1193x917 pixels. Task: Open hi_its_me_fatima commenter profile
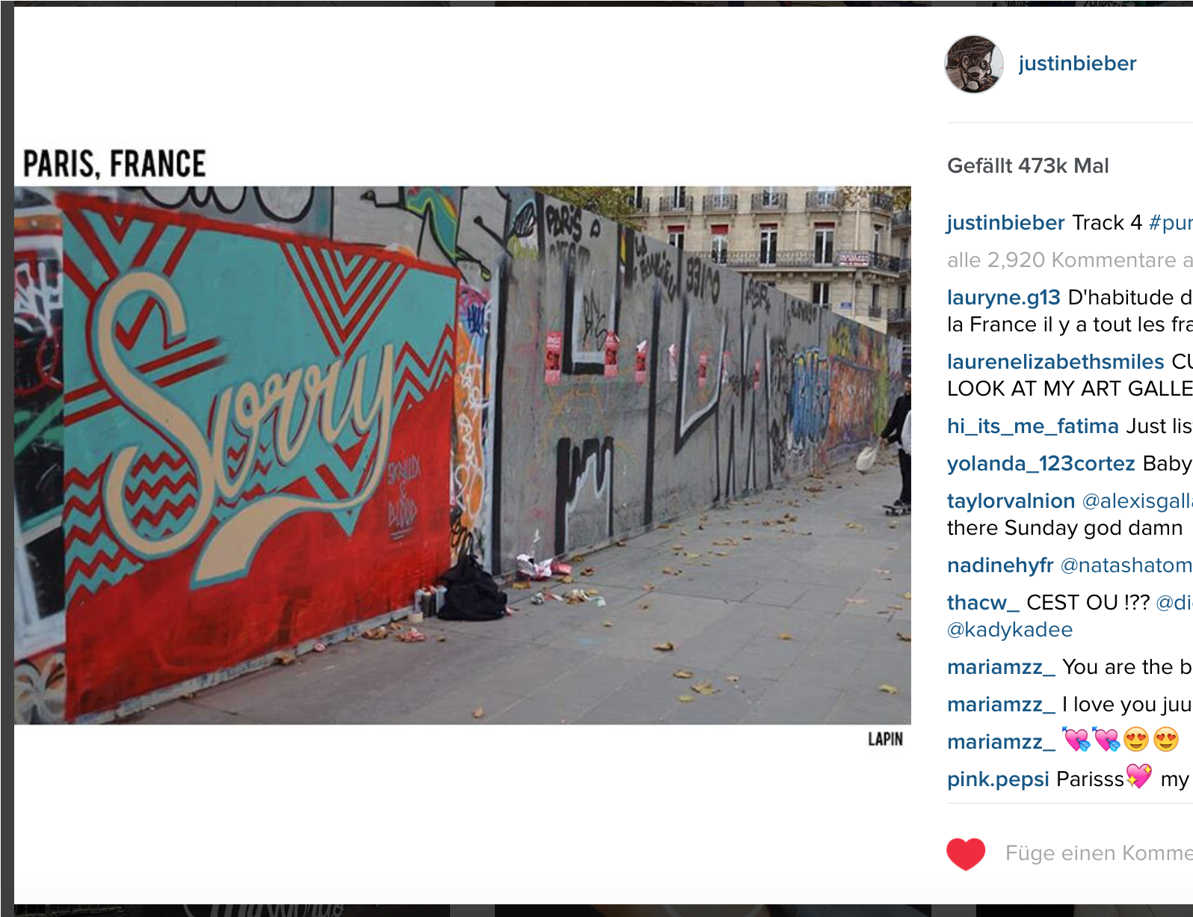[x=1033, y=426]
